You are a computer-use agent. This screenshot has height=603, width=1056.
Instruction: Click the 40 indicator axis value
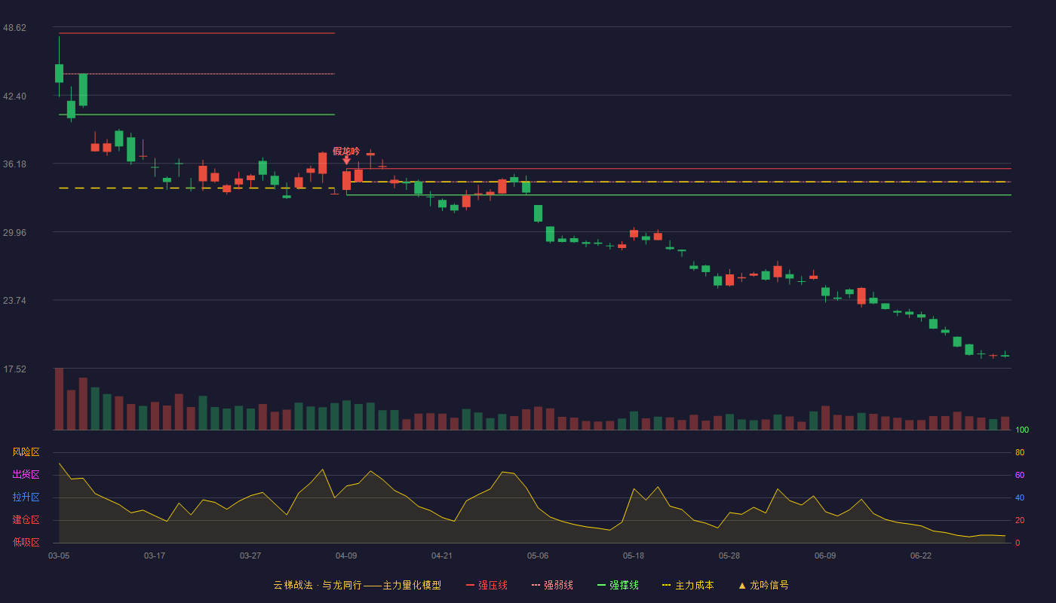1020,497
